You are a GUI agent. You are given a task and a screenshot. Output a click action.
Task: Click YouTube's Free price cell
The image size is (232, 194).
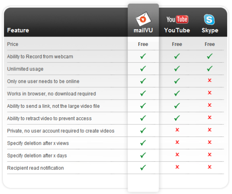(177, 44)
